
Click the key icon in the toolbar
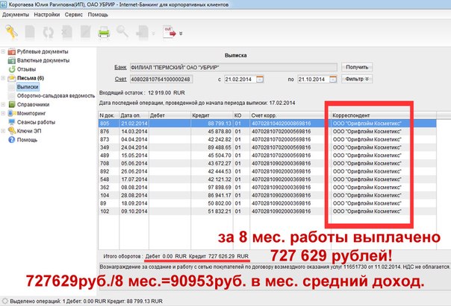[13, 32]
